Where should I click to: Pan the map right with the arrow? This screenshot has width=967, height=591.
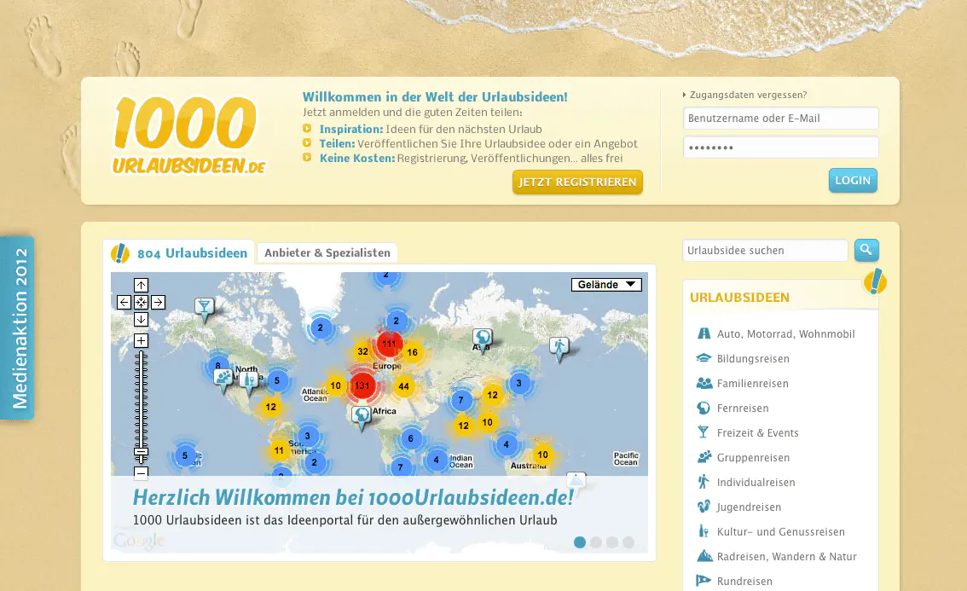(x=158, y=302)
